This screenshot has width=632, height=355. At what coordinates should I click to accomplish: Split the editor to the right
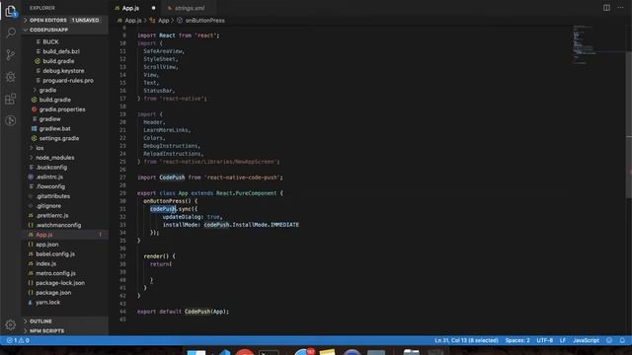point(606,8)
